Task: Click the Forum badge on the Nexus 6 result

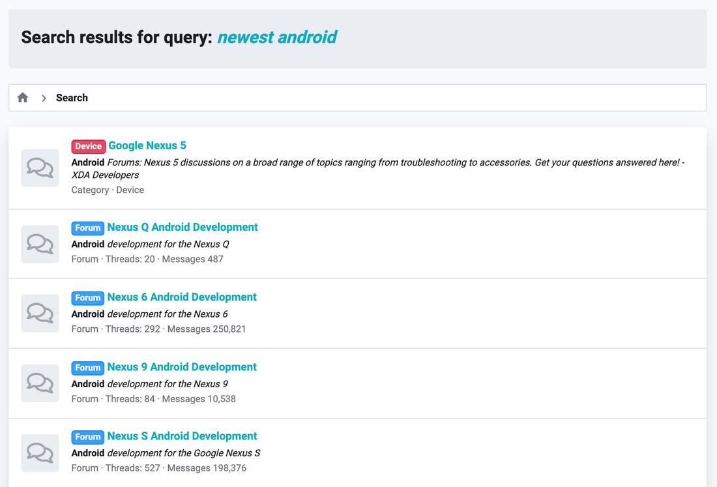Action: coord(87,297)
